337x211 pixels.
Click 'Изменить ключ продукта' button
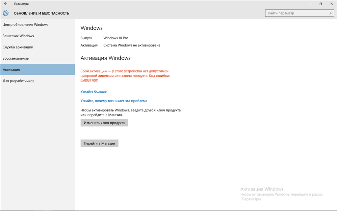click(104, 123)
